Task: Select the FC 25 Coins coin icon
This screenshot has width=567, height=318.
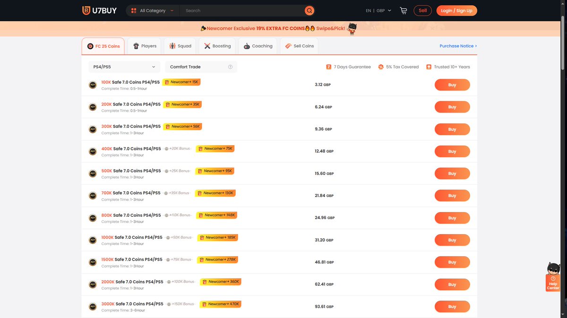Action: pos(90,46)
